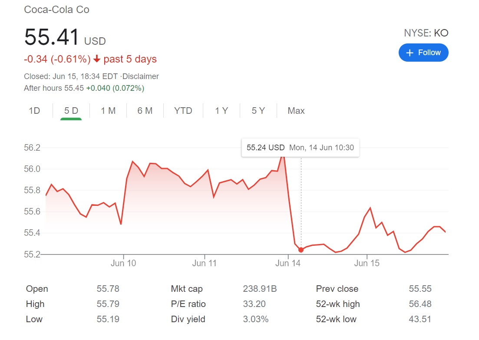
Task: Show the YTD chart range
Action: (183, 111)
